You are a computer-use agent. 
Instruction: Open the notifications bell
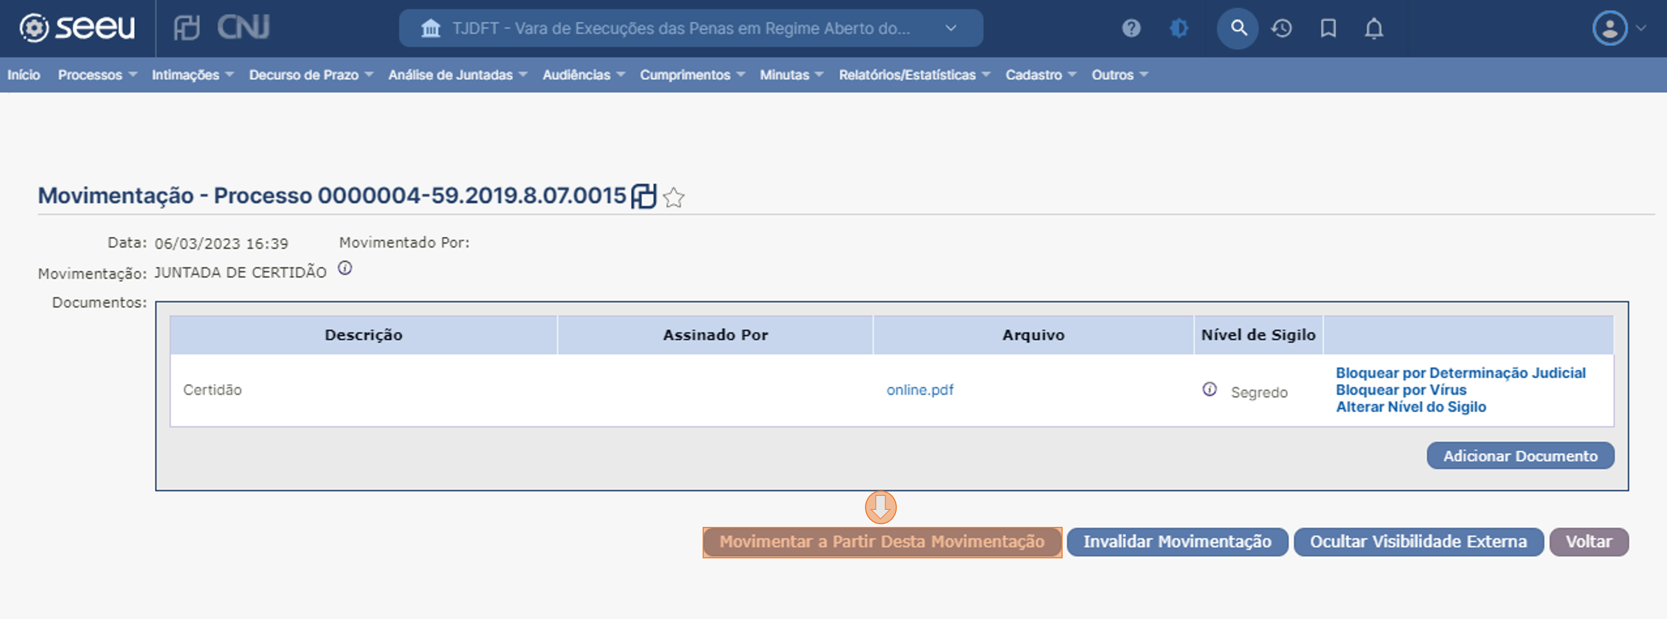coord(1374,28)
